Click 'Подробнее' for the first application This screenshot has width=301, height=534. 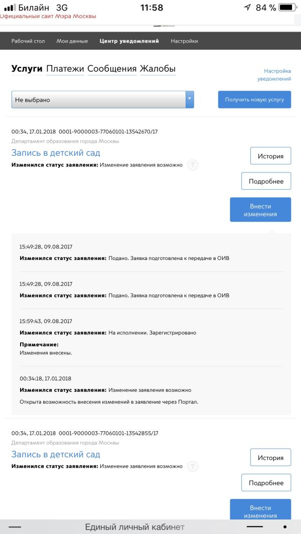pyautogui.click(x=266, y=181)
